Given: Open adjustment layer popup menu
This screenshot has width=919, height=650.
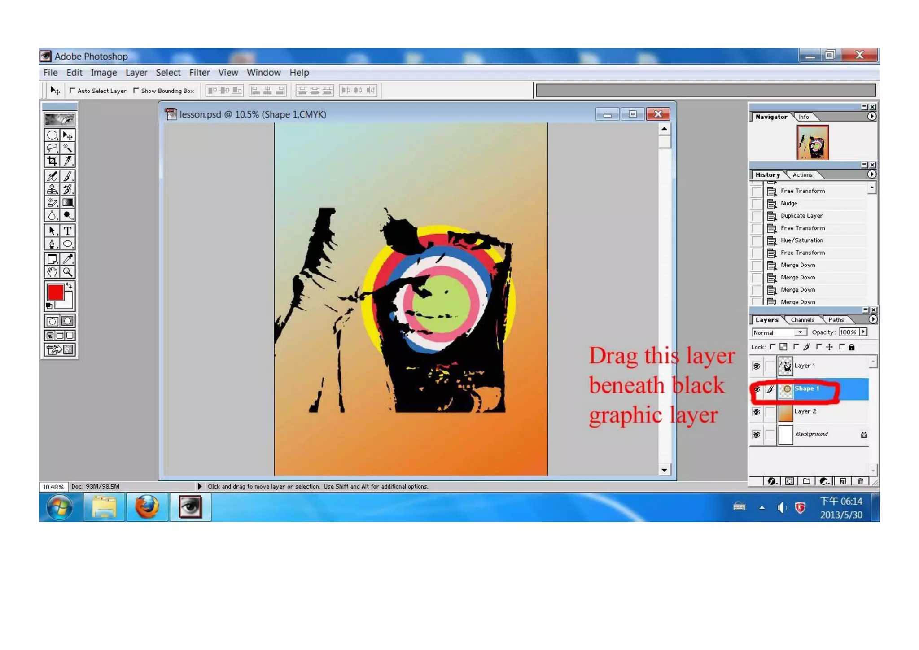Looking at the screenshot, I should (824, 481).
